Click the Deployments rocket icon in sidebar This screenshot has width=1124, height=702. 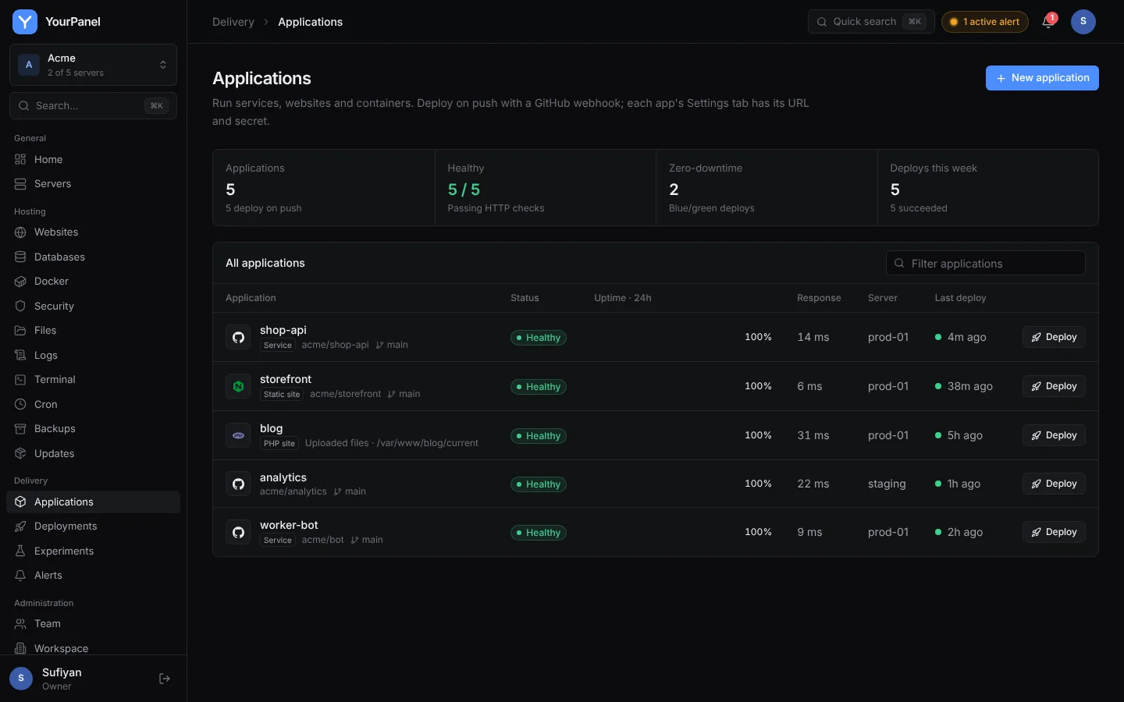coord(20,526)
